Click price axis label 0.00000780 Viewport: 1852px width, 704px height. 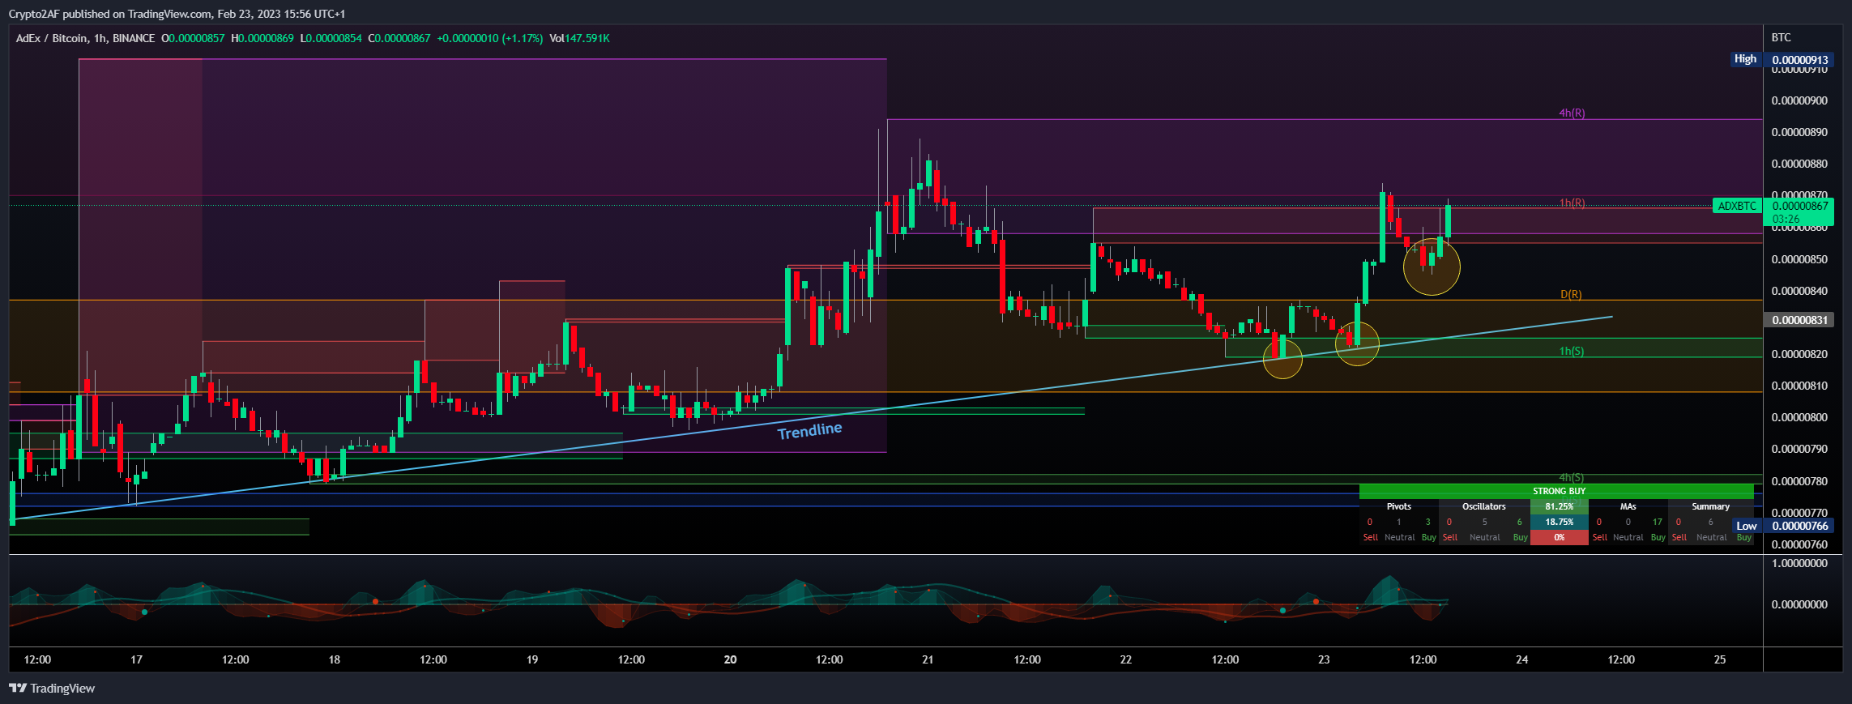(1798, 481)
